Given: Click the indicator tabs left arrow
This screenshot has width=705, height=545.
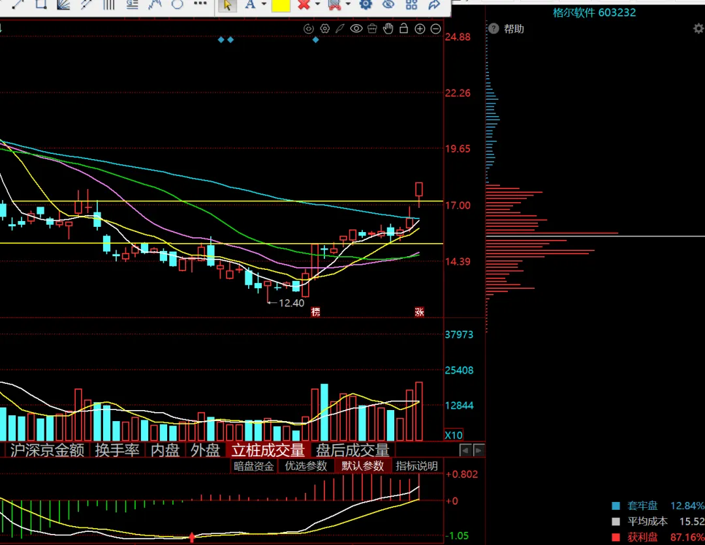Looking at the screenshot, I should (x=465, y=450).
